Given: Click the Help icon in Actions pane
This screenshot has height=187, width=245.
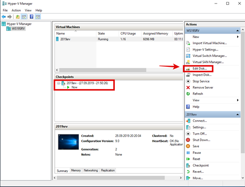Looking at the screenshot, I should 188,107.
